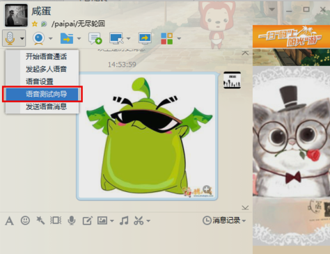The width and height of the screenshot is (330, 254).
Task: Expand the apps grid dropdown arrow
Action: pos(179,38)
